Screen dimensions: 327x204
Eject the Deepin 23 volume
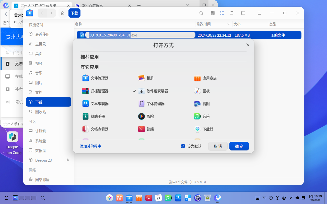(x=68, y=160)
